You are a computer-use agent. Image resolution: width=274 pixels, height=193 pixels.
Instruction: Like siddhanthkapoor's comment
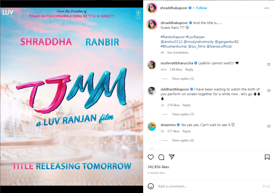coord(269,91)
